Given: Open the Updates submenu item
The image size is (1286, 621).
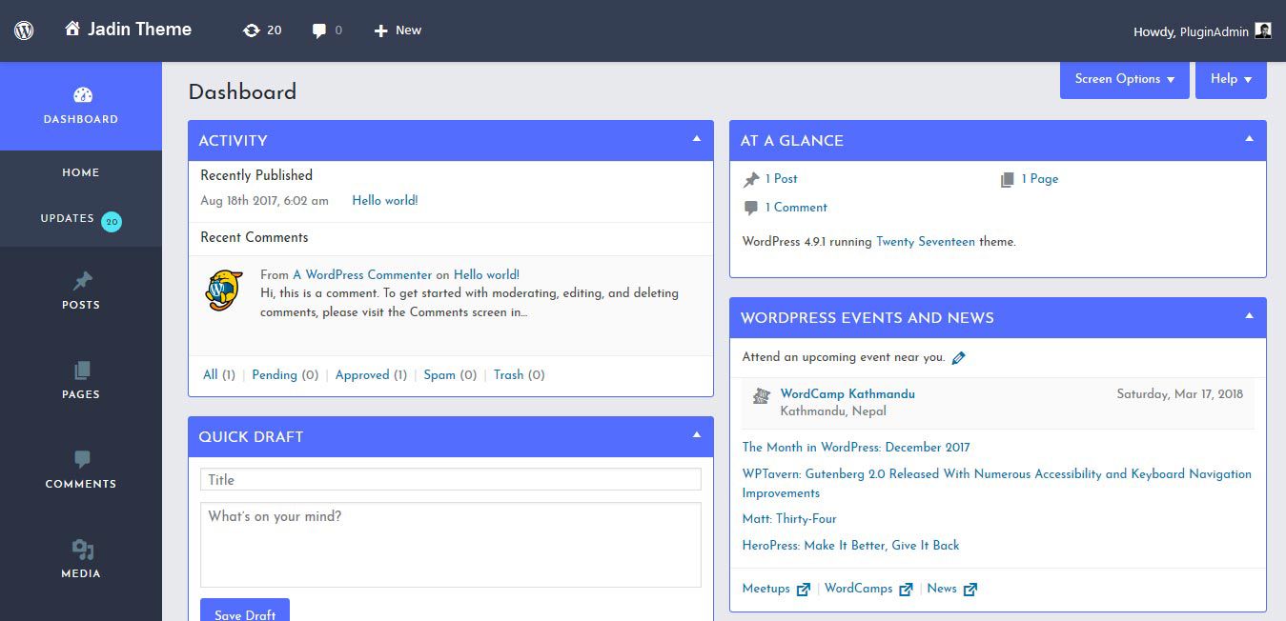Looking at the screenshot, I should tap(68, 219).
